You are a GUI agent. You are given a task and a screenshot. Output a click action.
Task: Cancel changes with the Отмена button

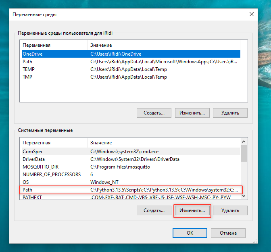click(228, 233)
